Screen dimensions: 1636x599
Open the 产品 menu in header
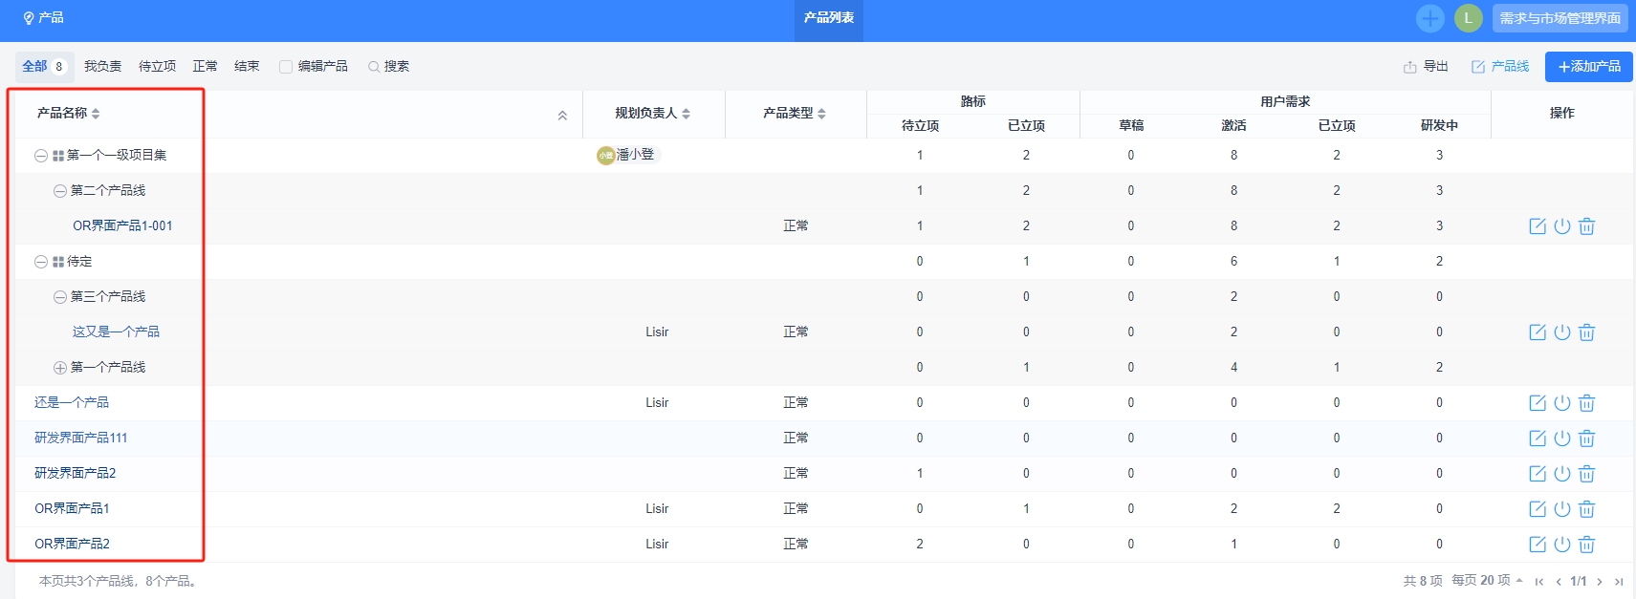pyautogui.click(x=43, y=18)
